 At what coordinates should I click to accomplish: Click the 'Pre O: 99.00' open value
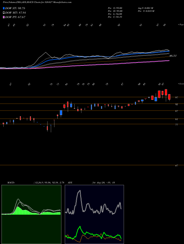coord(115,8)
